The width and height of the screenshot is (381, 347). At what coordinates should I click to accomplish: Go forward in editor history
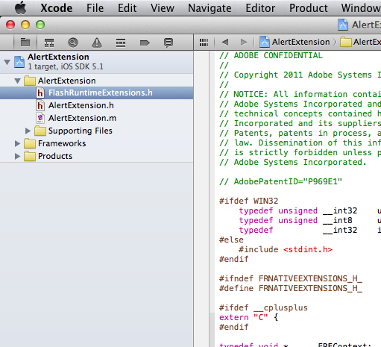pos(244,42)
